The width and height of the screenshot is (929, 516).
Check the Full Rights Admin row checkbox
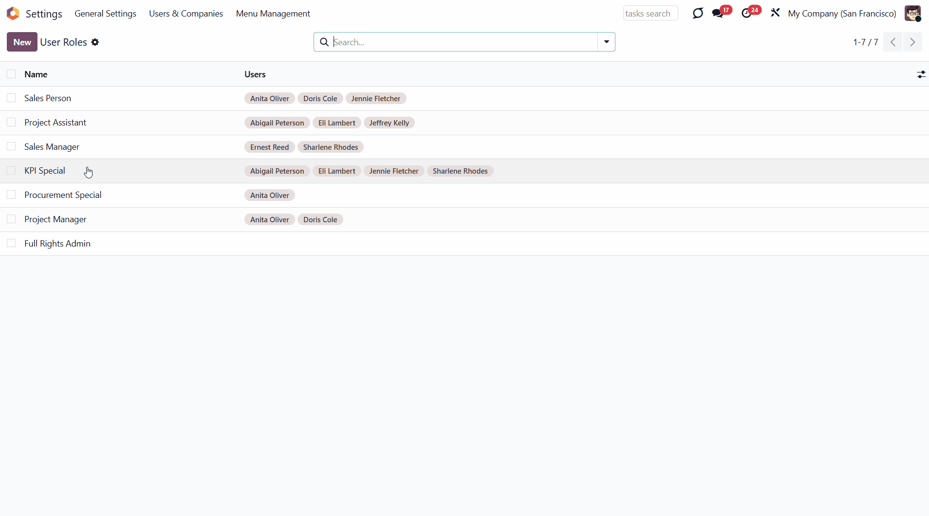11,244
